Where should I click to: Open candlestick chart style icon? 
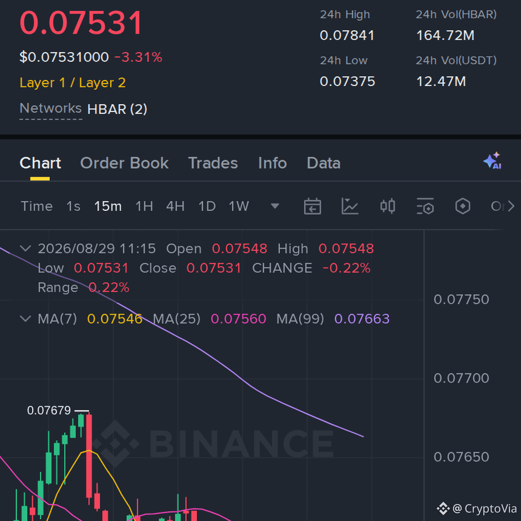(x=387, y=206)
